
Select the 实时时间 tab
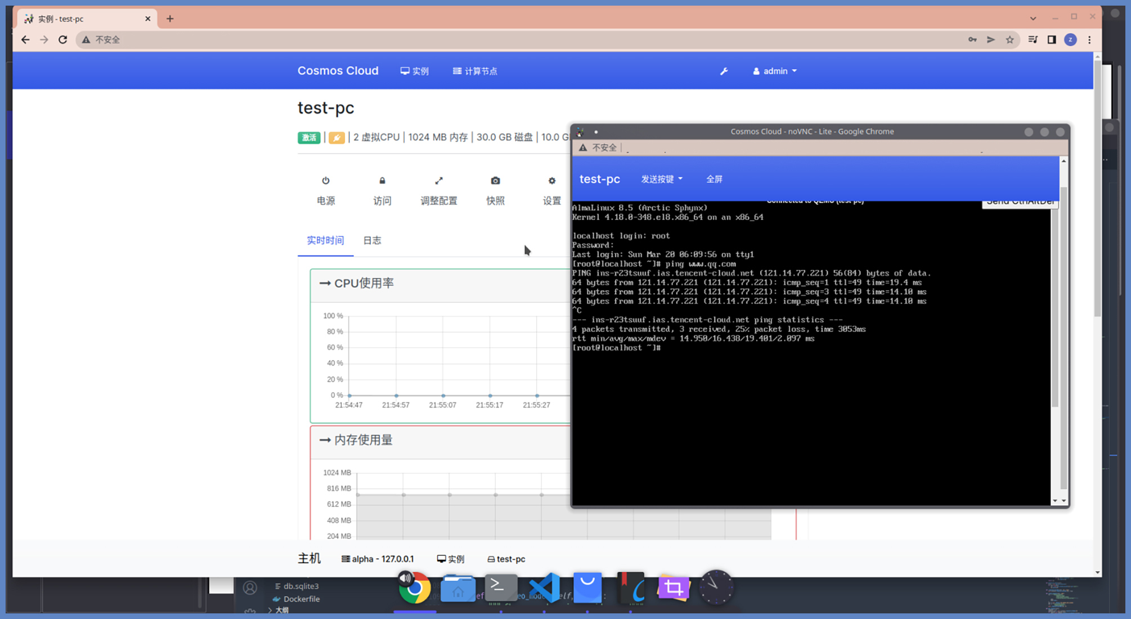(325, 241)
